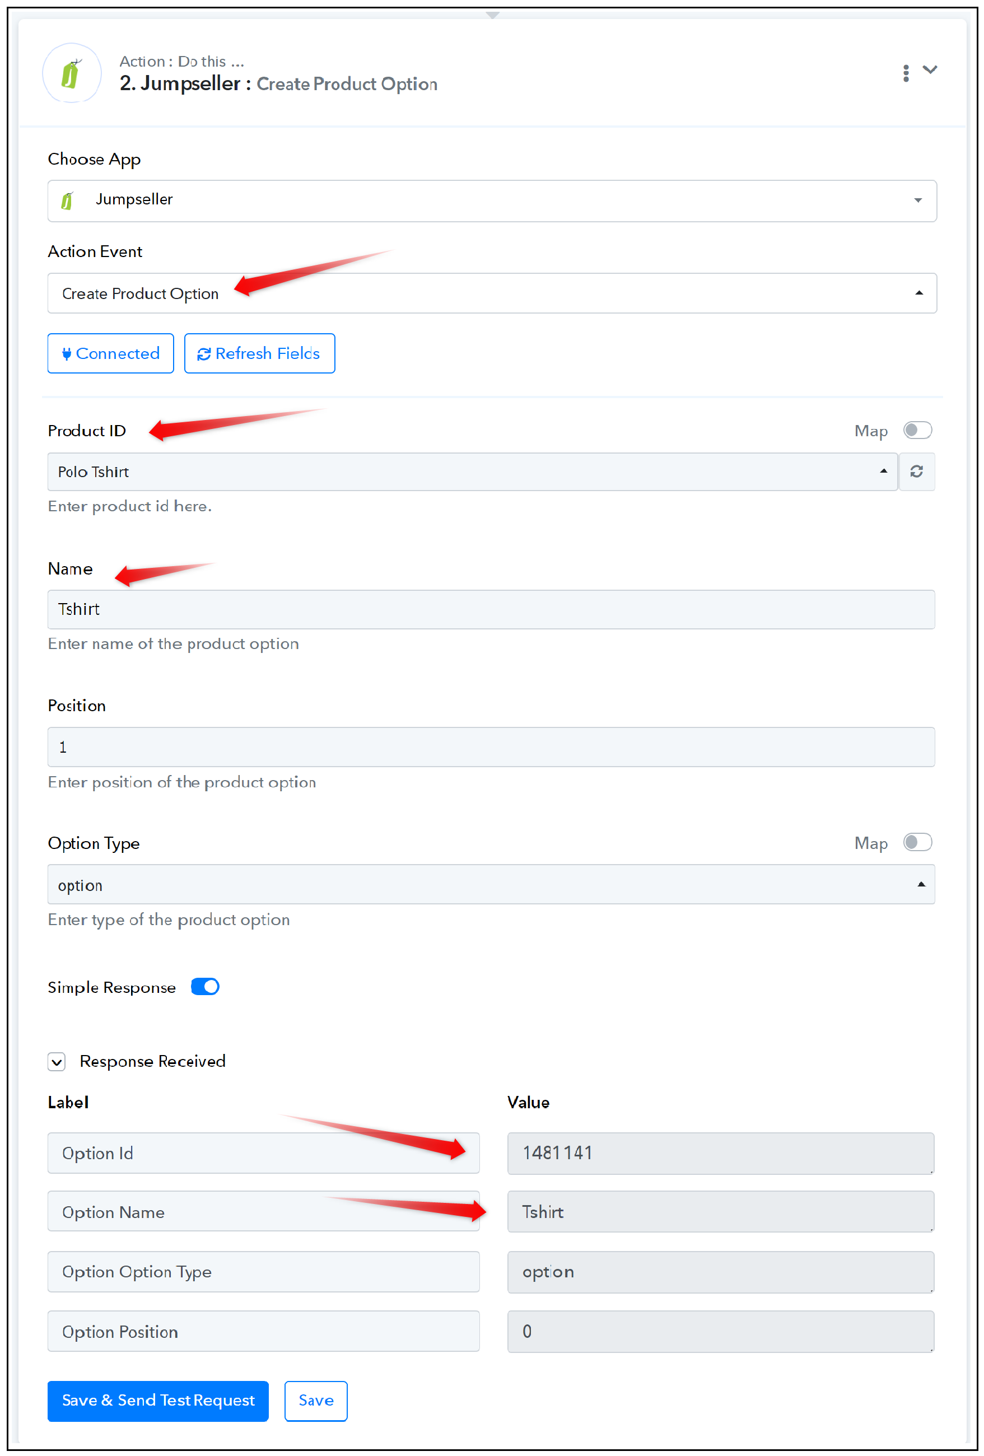The image size is (984, 1456).
Task: Click the Position input field
Action: [x=491, y=747]
